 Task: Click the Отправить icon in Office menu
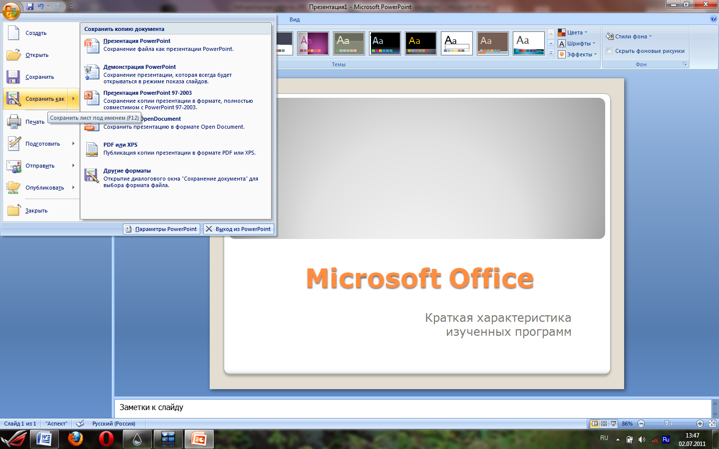tap(14, 166)
